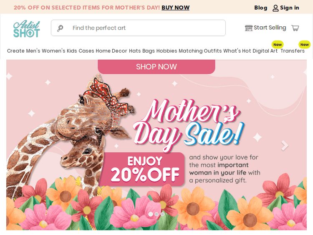
Task: Expand the Women's category menu
Action: click(53, 51)
